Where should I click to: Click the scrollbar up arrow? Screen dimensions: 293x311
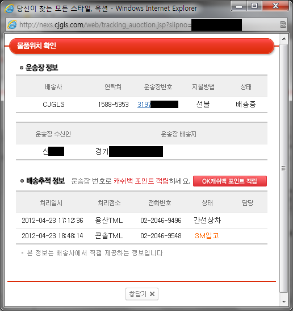click(x=284, y=39)
